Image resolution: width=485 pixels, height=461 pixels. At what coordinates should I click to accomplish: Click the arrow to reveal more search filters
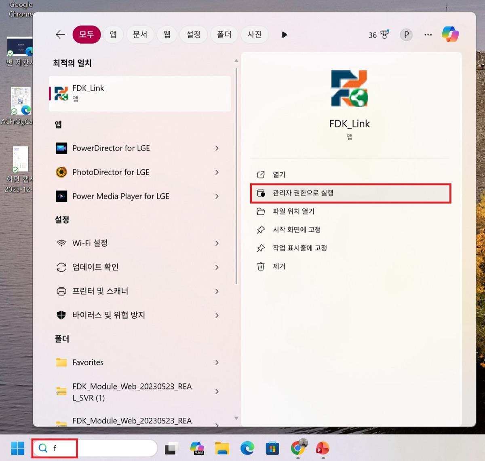284,35
